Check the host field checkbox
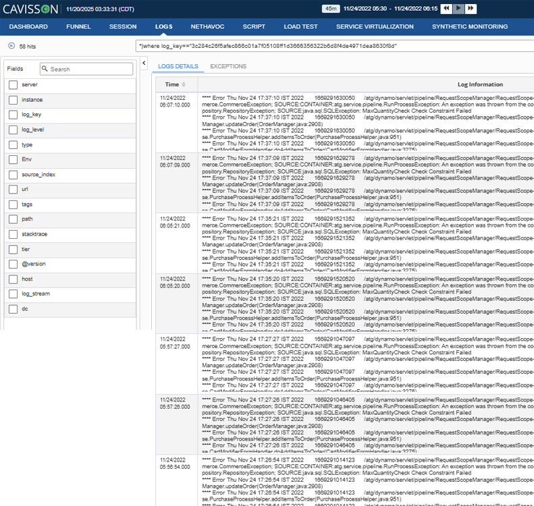Viewport: 534px width, 506px height. click(x=13, y=279)
